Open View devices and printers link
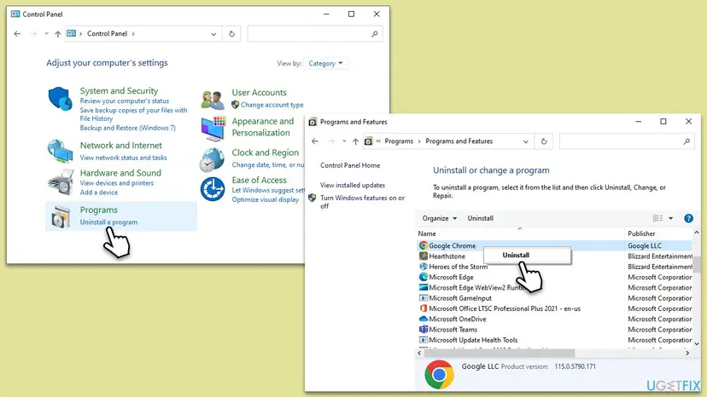Viewport: 707px width, 397px height. click(117, 183)
